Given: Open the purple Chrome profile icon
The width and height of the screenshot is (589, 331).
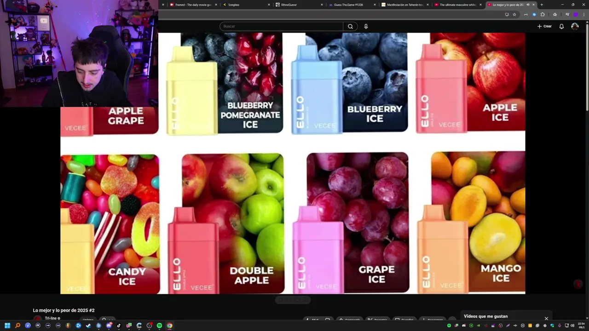Looking at the screenshot, I should coord(576,14).
